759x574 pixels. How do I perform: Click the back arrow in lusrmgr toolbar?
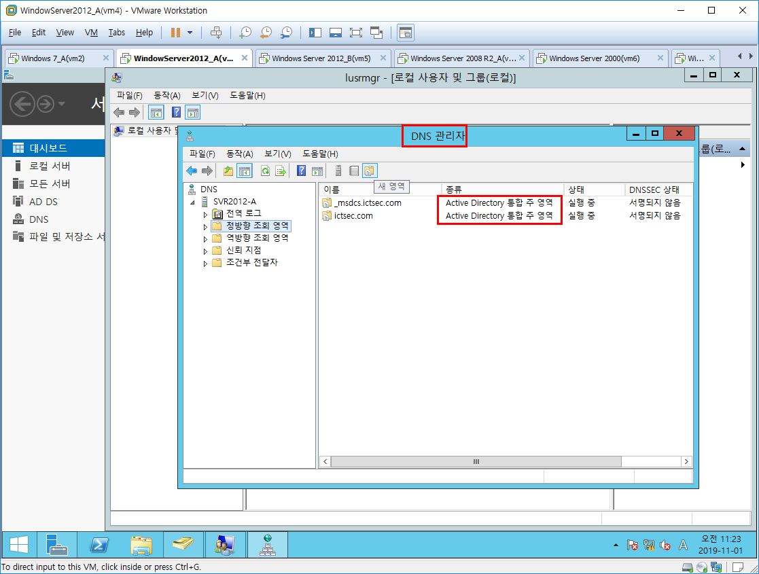[x=119, y=113]
